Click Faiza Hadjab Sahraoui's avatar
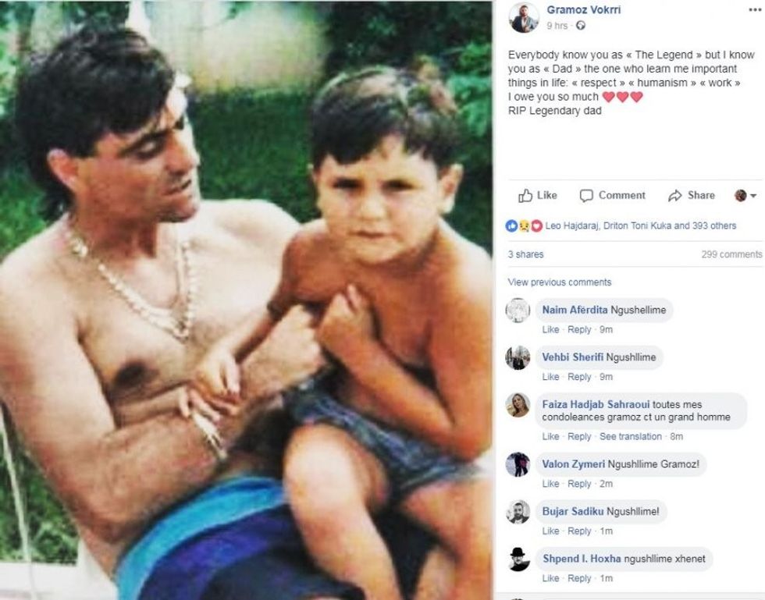Viewport: 765px width, 600px height. click(518, 405)
